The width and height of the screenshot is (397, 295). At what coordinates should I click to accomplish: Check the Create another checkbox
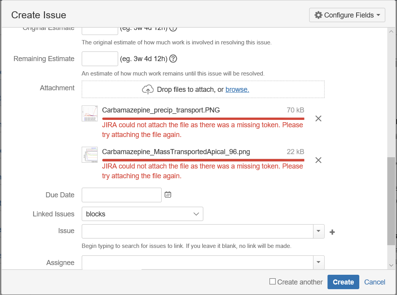273,281
